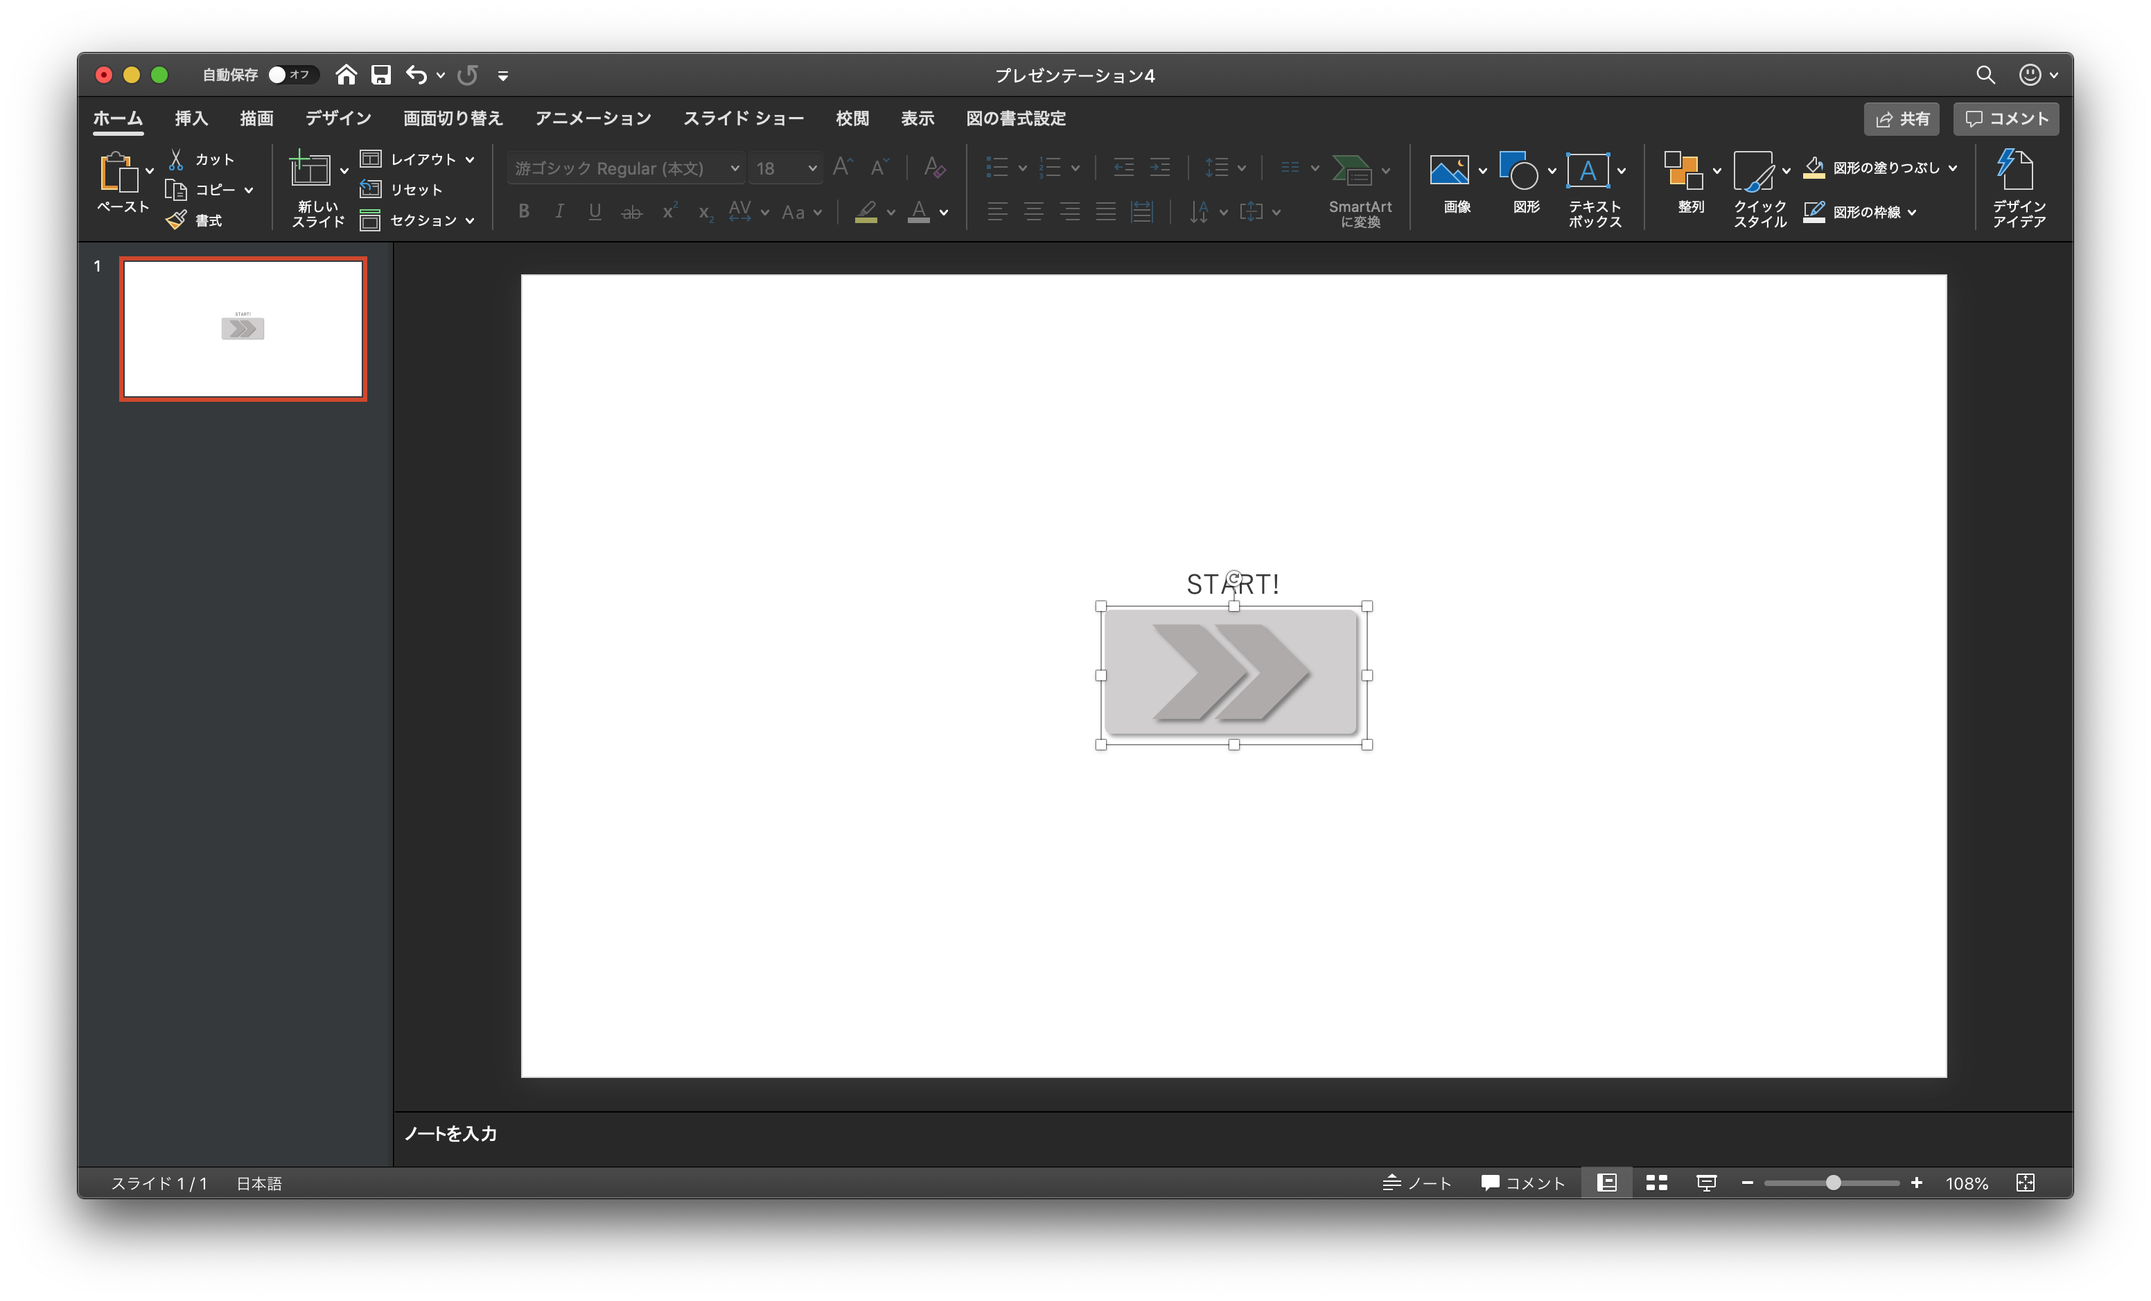
Task: Click the zoom slider handle
Action: click(x=1833, y=1183)
